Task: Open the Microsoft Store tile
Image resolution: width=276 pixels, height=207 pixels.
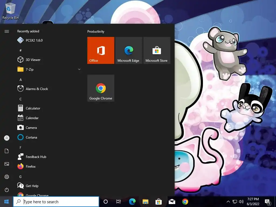Action: click(x=157, y=50)
